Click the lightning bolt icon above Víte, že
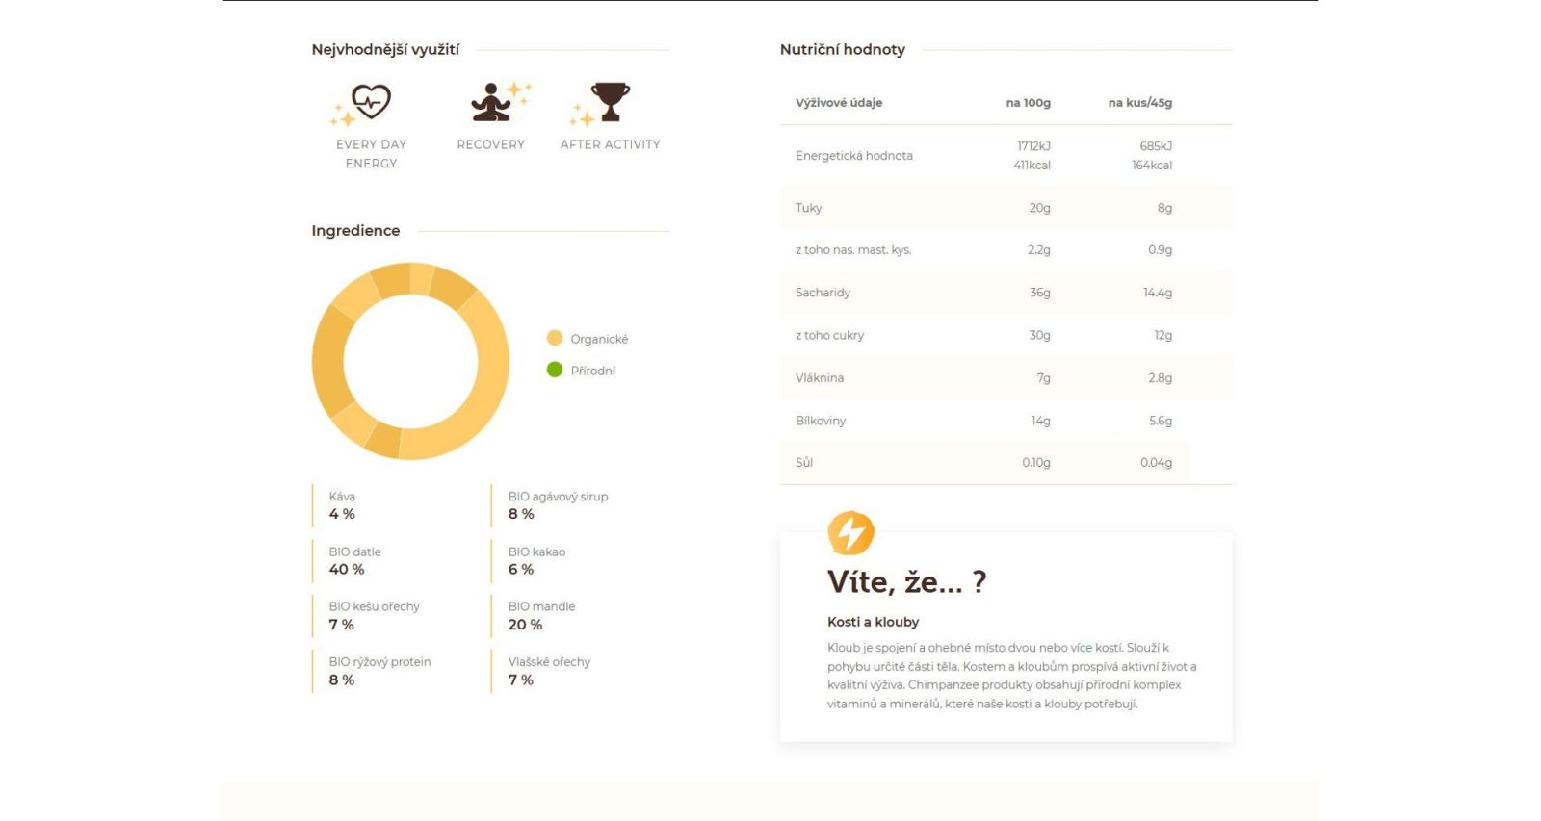1541x821 pixels. (x=850, y=532)
